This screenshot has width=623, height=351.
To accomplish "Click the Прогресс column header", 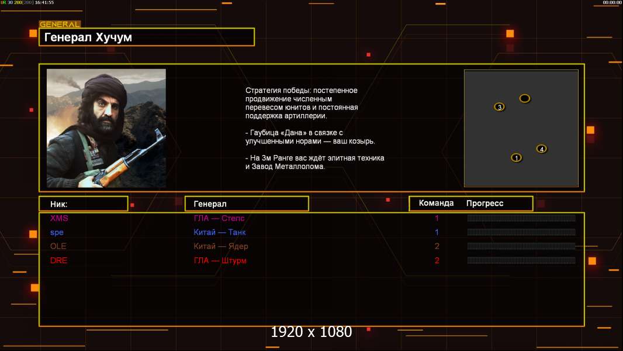I will (484, 203).
